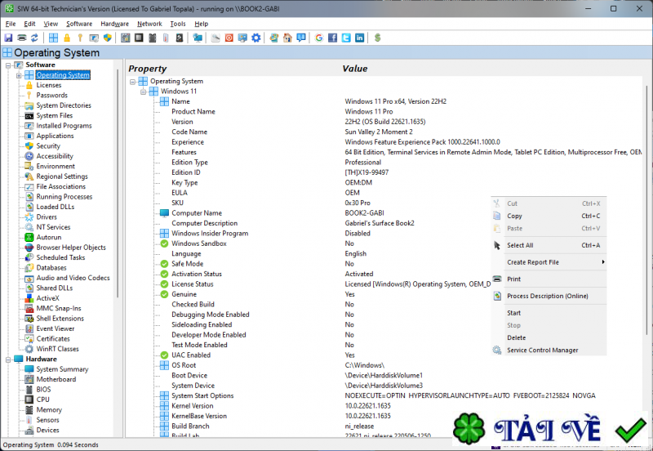
Task: Click the green dollar sign toolbar icon
Action: (x=377, y=38)
